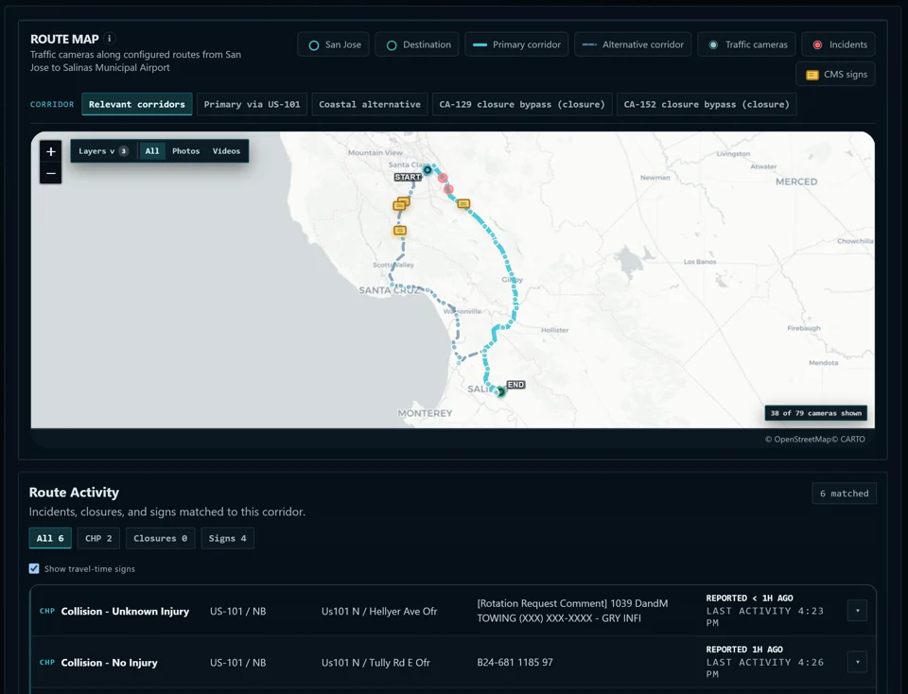The height and width of the screenshot is (694, 908).
Task: Click Us101 N / Hellyer Ave Ofr location
Action: [379, 611]
